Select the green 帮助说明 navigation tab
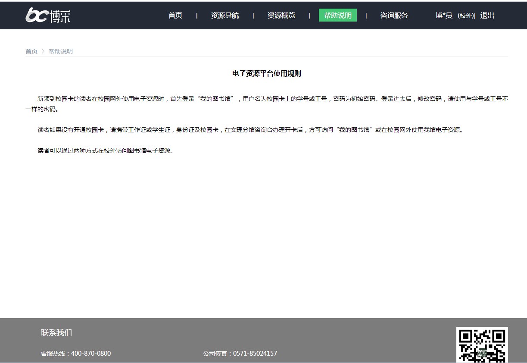This screenshot has height=363, width=527. [337, 16]
